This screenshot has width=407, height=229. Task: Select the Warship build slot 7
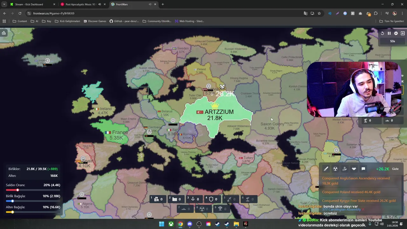(x=185, y=209)
